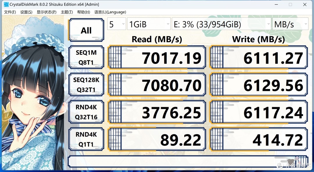Click the RND4K Q32T16 write result 6117.24
This screenshot has height=172, width=314.
point(259,112)
